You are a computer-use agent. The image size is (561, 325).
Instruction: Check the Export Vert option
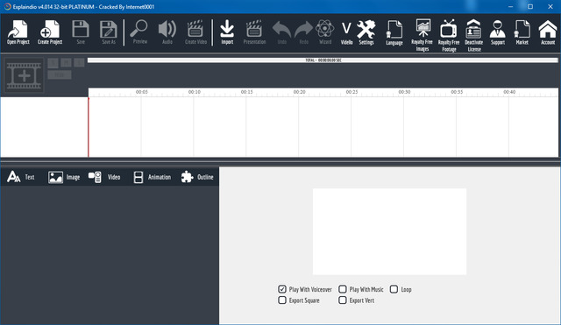(343, 300)
